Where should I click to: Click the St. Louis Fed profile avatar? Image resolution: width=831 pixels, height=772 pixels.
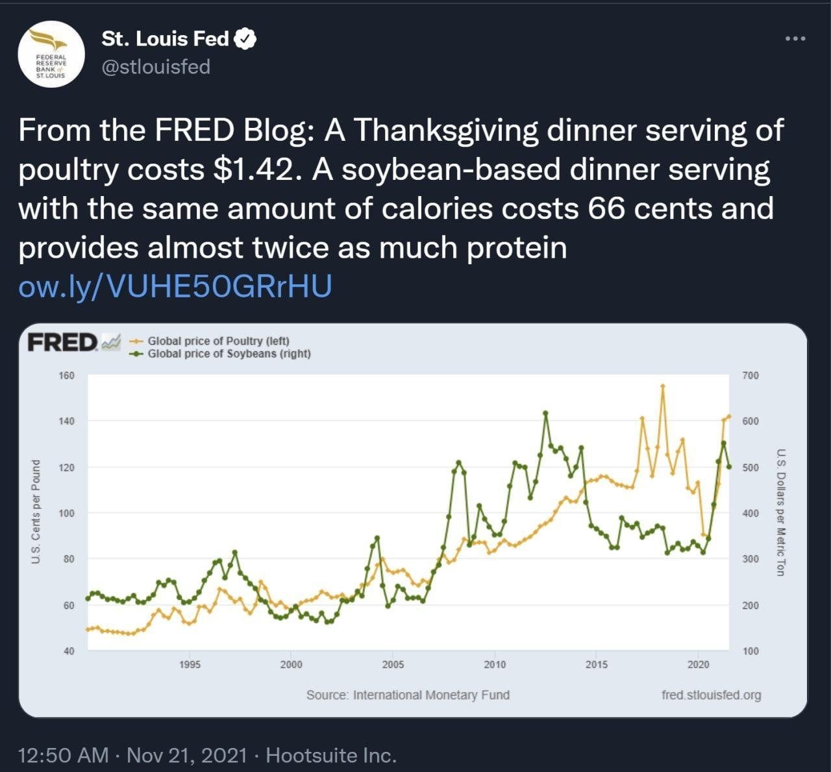51,54
